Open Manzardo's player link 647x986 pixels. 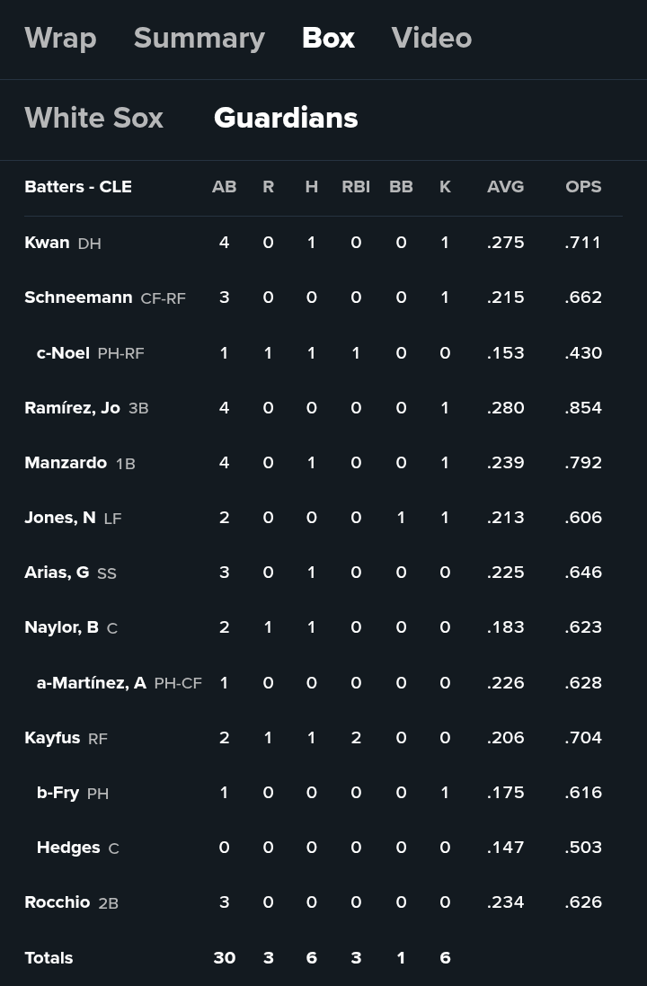(66, 463)
